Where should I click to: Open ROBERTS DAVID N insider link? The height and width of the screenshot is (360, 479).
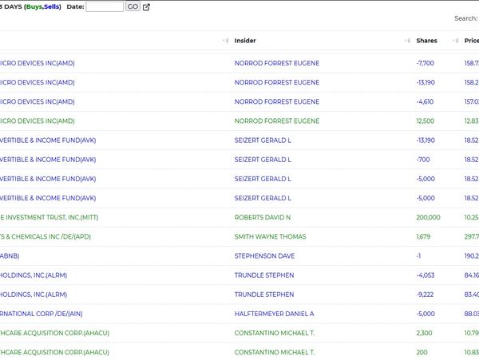click(x=263, y=217)
